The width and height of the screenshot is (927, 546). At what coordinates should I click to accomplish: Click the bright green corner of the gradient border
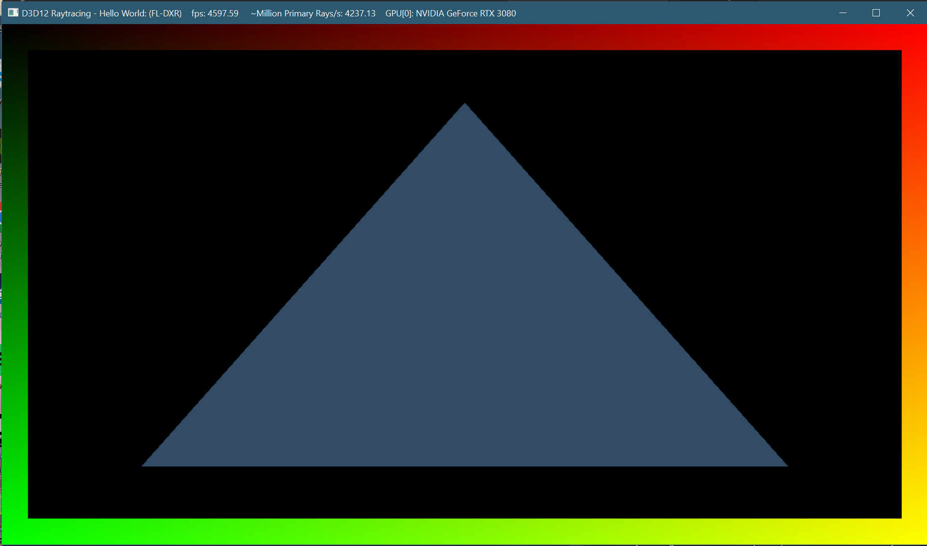coord(14,532)
